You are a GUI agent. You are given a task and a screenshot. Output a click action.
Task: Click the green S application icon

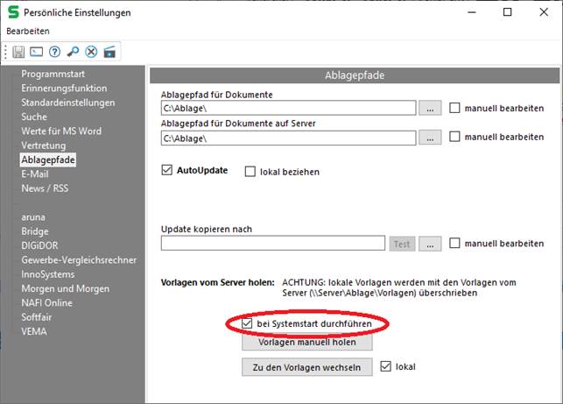click(13, 12)
